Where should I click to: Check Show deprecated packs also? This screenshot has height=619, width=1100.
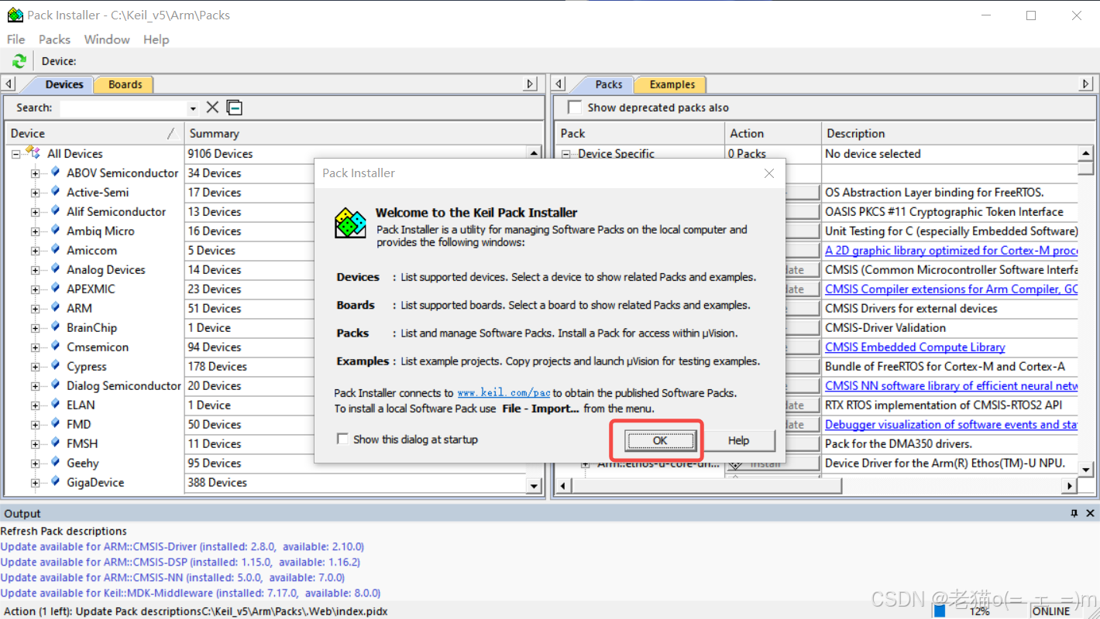pos(574,108)
